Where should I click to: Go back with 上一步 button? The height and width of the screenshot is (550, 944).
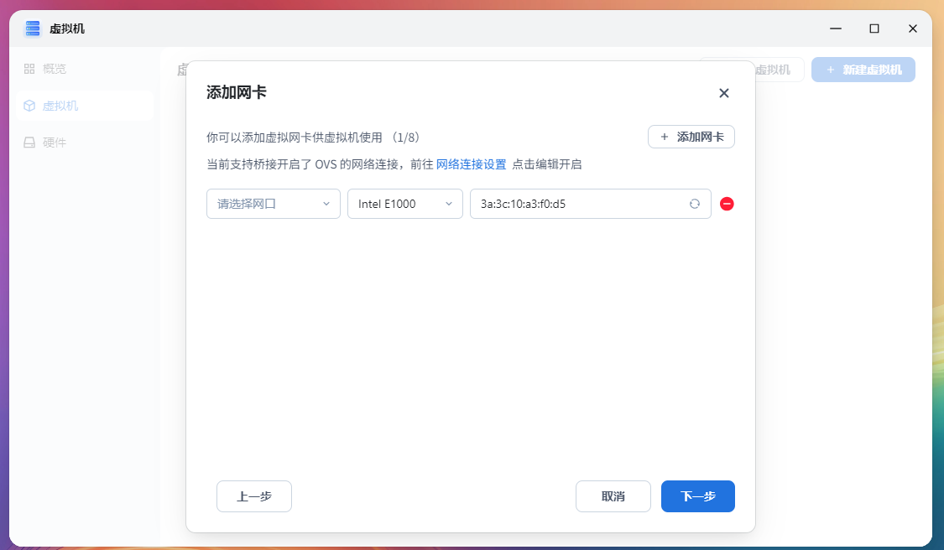pyautogui.click(x=253, y=496)
